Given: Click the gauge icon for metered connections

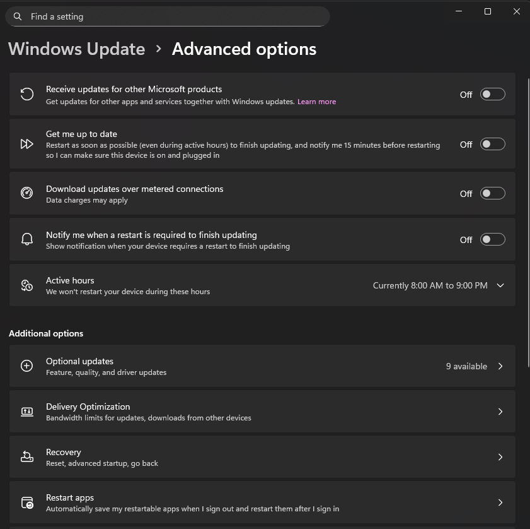Looking at the screenshot, I should coord(26,193).
